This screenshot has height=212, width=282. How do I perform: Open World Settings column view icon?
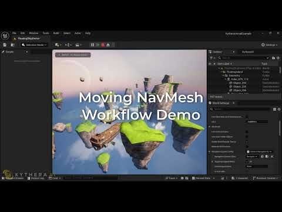(x=274, y=109)
